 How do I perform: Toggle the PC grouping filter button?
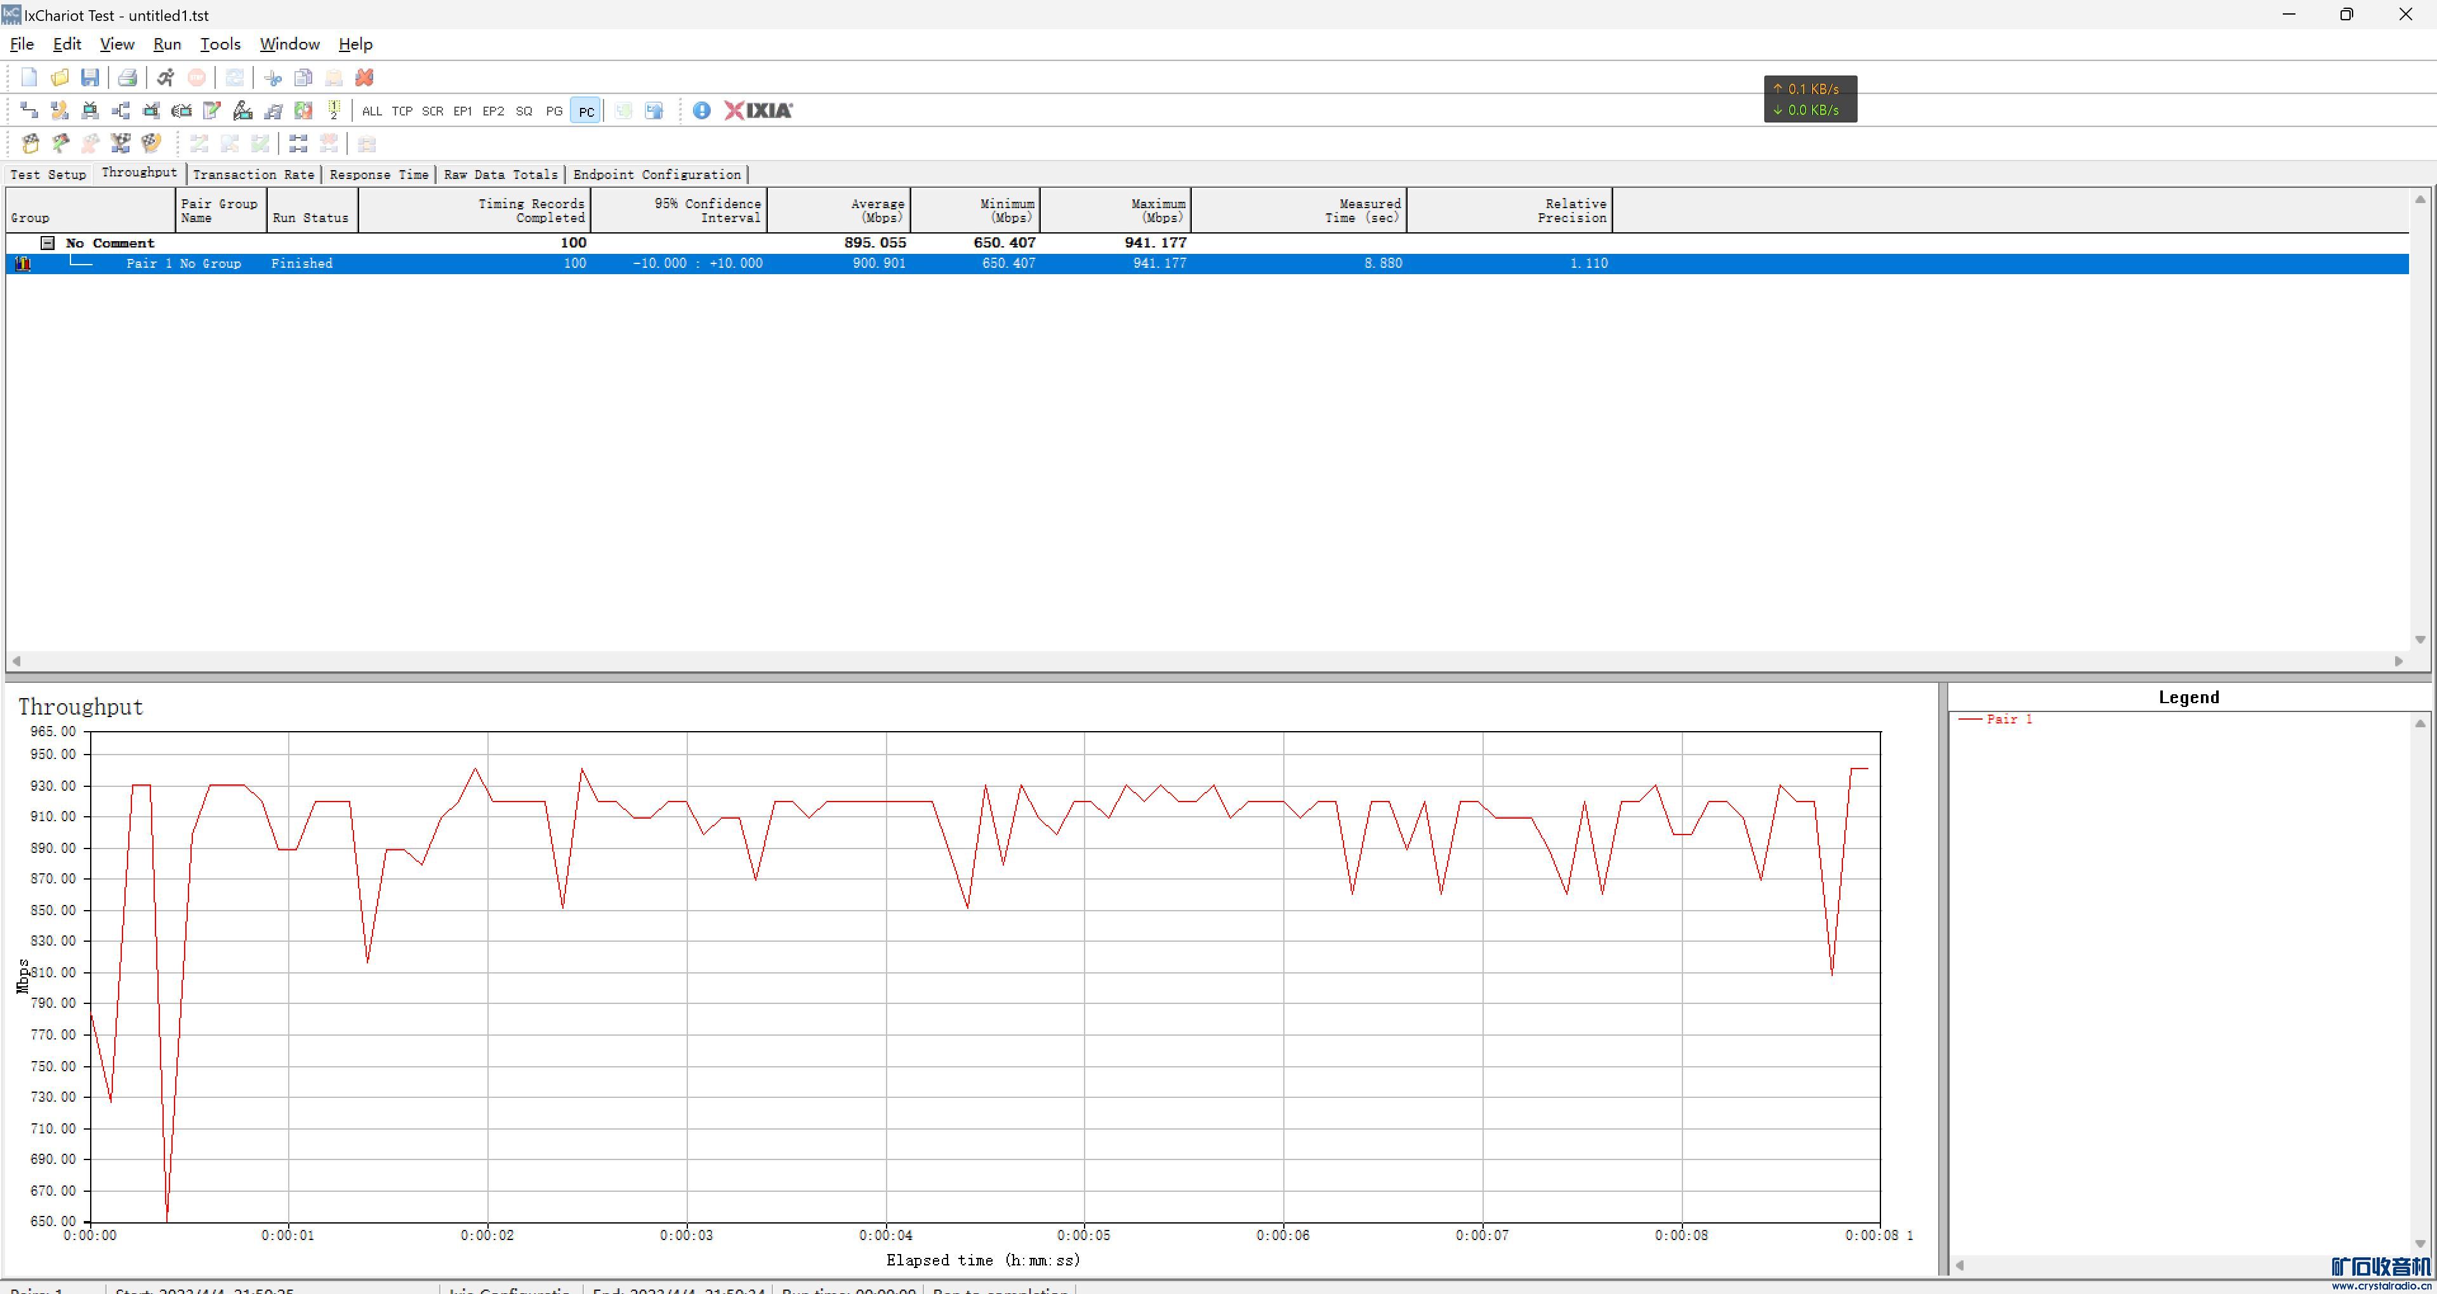(586, 112)
